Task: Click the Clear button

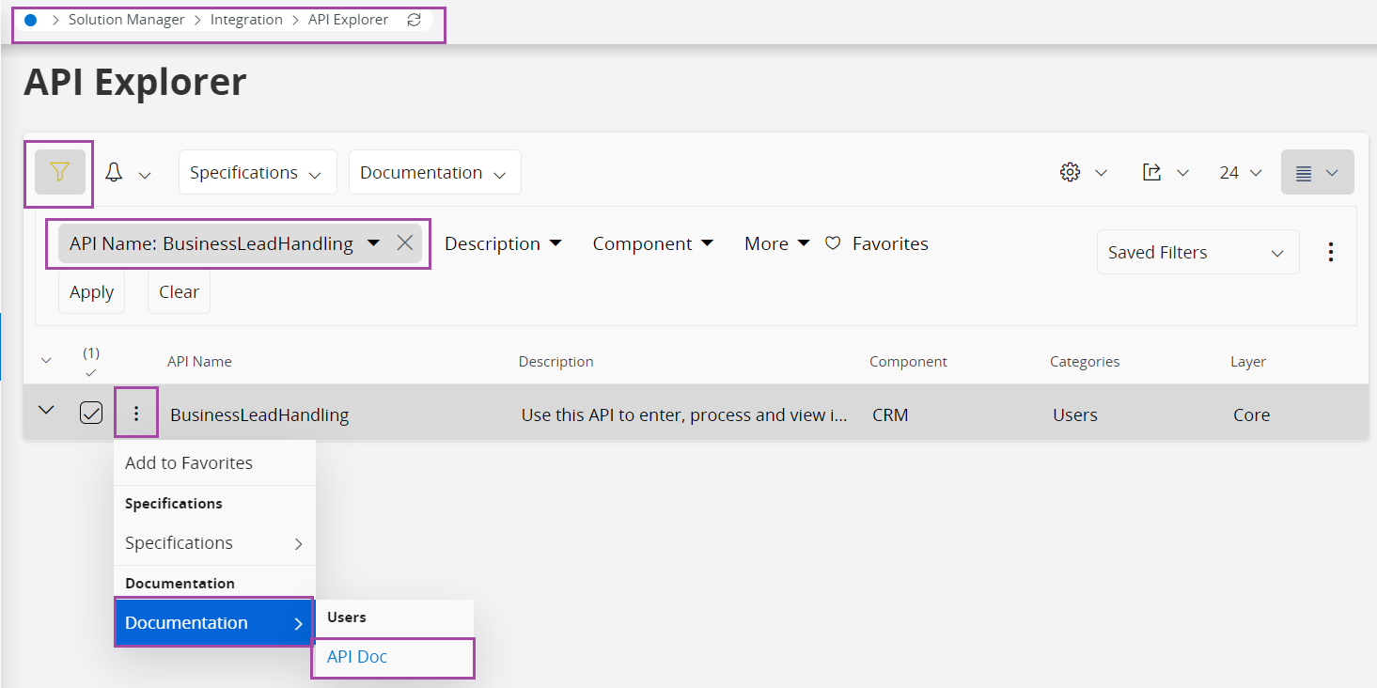Action: pyautogui.click(x=178, y=291)
